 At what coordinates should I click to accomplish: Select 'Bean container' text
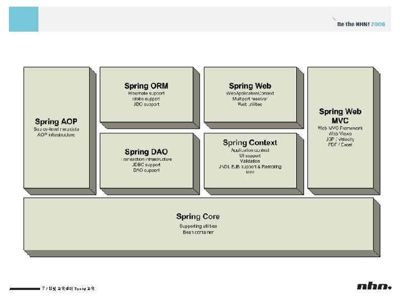coord(198,232)
